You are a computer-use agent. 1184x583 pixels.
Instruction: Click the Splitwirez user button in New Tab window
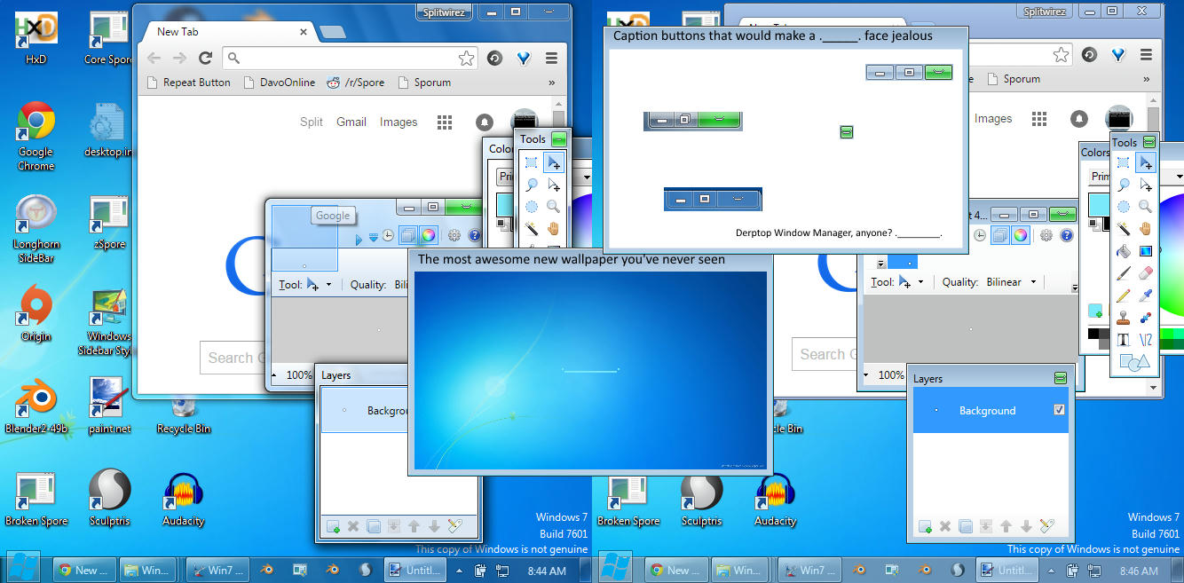click(x=443, y=12)
